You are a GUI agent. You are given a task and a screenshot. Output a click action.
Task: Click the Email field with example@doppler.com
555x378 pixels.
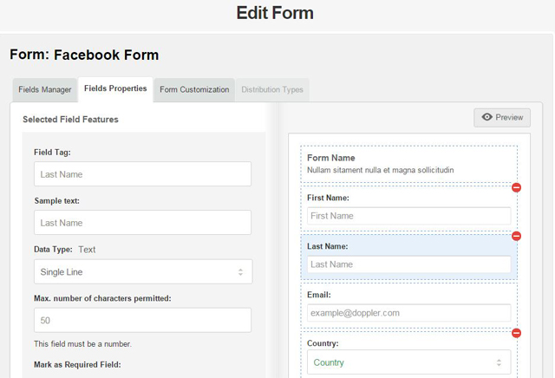tap(408, 313)
